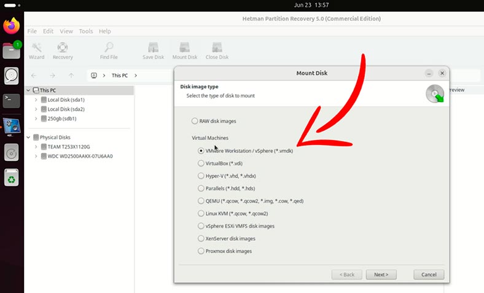The width and height of the screenshot is (484, 293).
Task: Minimize the Mount Disk dialog
Action: [x=429, y=73]
